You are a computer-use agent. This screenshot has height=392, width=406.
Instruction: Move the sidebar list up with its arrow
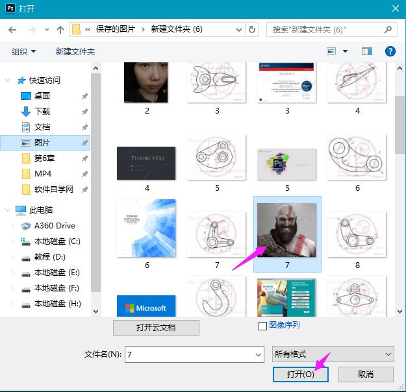click(x=95, y=68)
